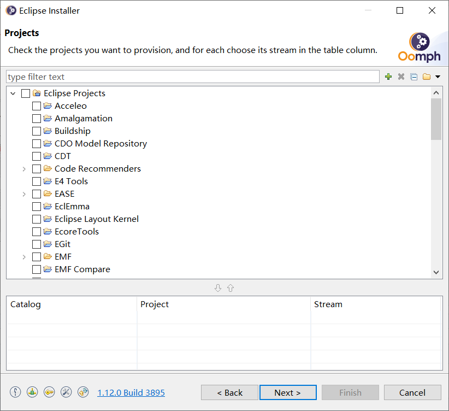The width and height of the screenshot is (449, 411).
Task: Click the collapse all tree icon
Action: point(414,77)
